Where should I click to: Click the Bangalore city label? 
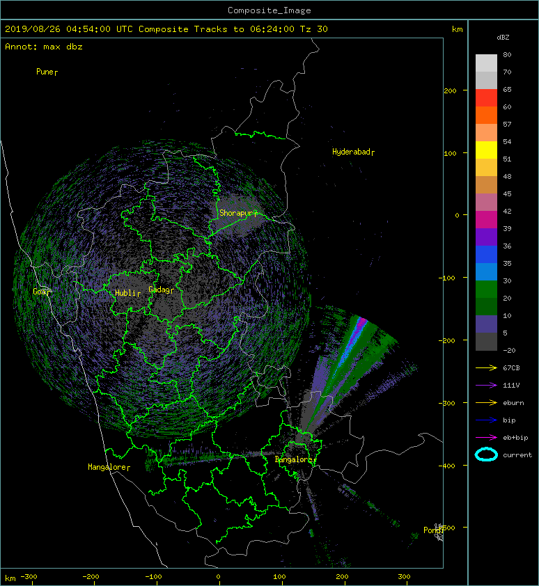click(295, 459)
